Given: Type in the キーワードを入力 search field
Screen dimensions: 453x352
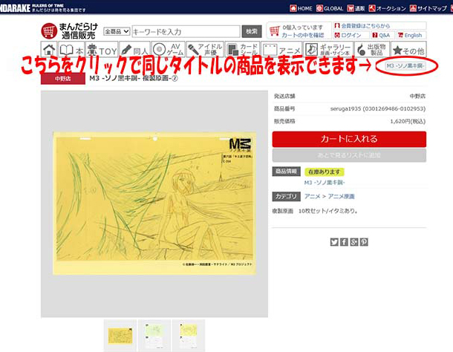Looking at the screenshot, I should click(185, 31).
